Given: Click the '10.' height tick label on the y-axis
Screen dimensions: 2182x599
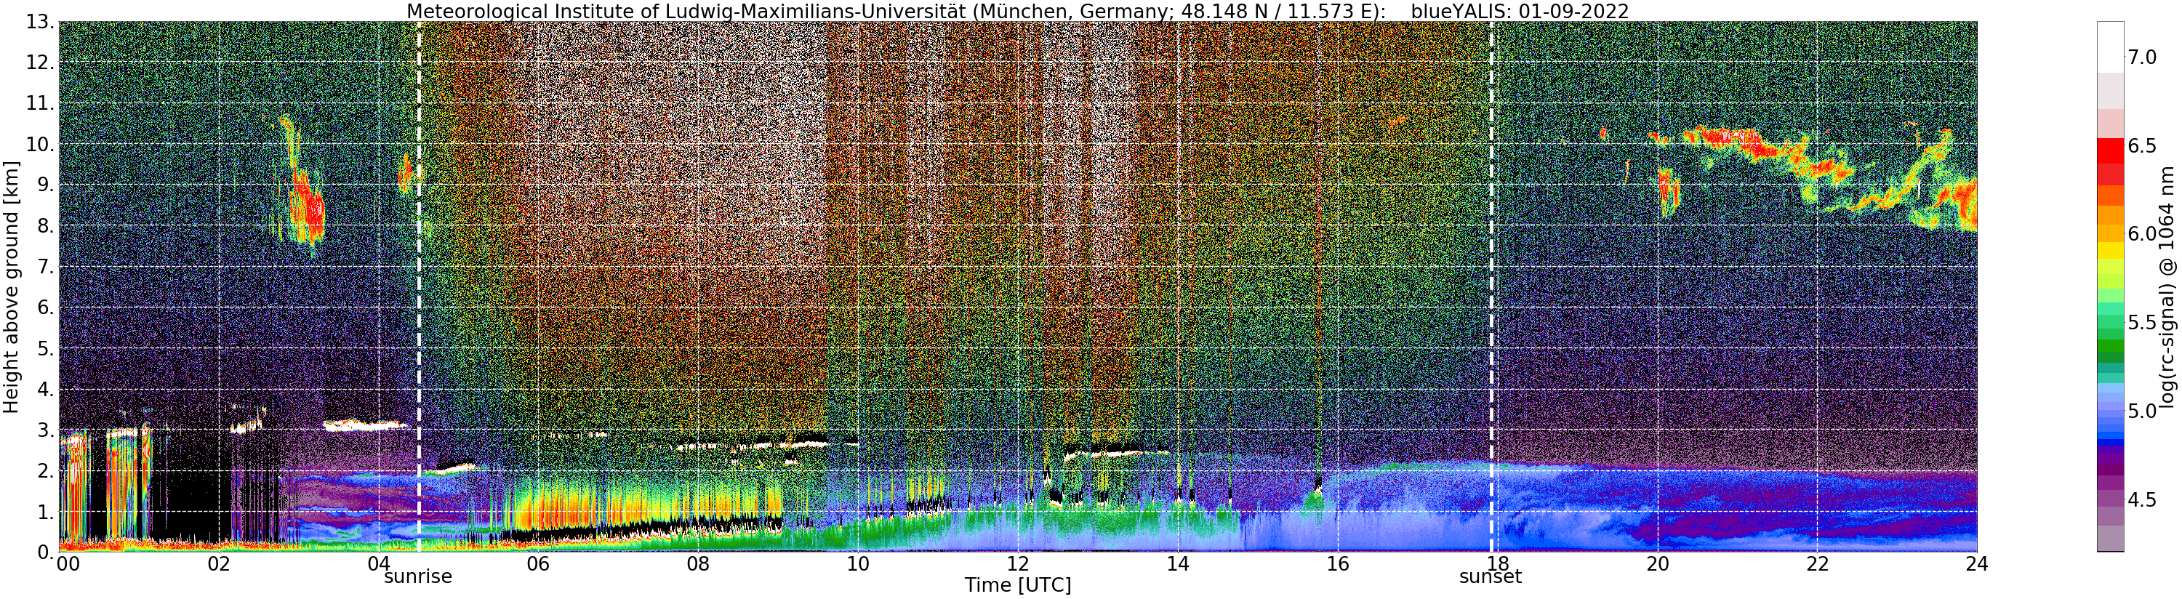Looking at the screenshot, I should [x=40, y=145].
